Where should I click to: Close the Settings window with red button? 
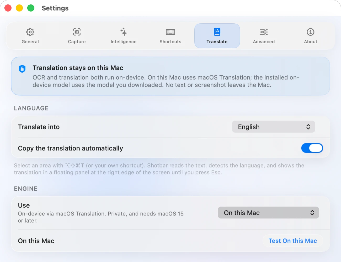[x=8, y=8]
